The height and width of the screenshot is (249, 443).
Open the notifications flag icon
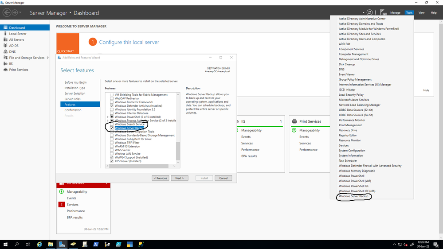(383, 12)
